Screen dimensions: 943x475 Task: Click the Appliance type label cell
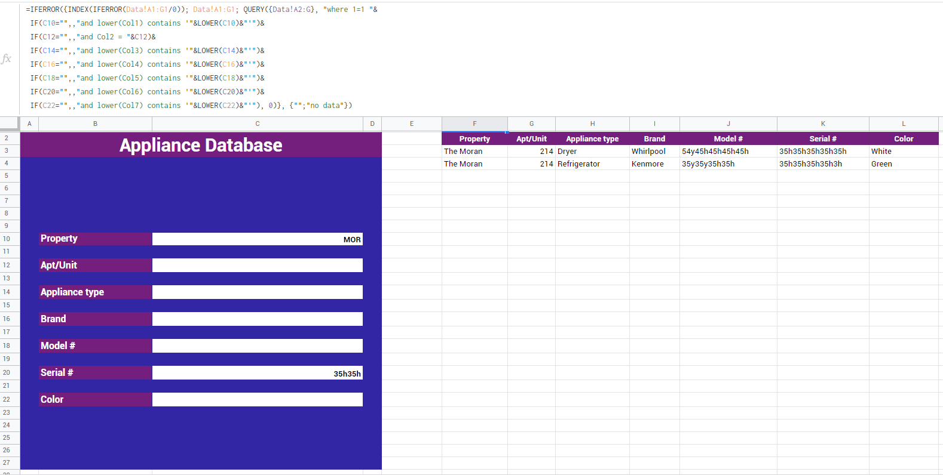(x=95, y=292)
